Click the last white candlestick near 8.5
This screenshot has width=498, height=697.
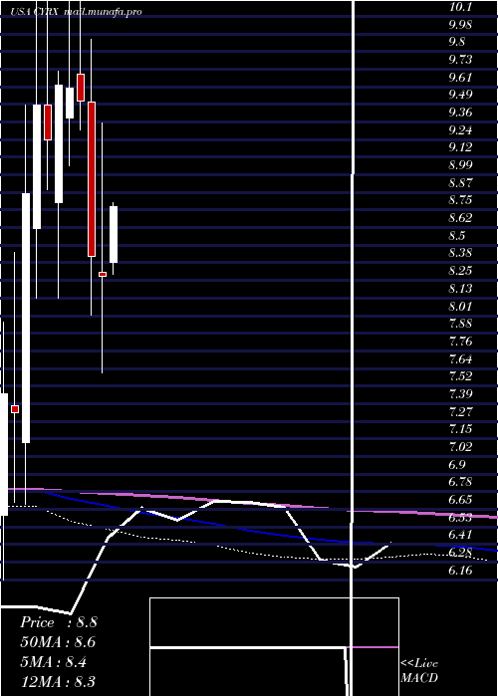(114, 235)
